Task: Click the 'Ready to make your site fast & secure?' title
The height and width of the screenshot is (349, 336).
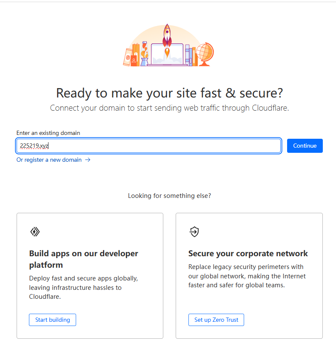Action: (x=169, y=93)
